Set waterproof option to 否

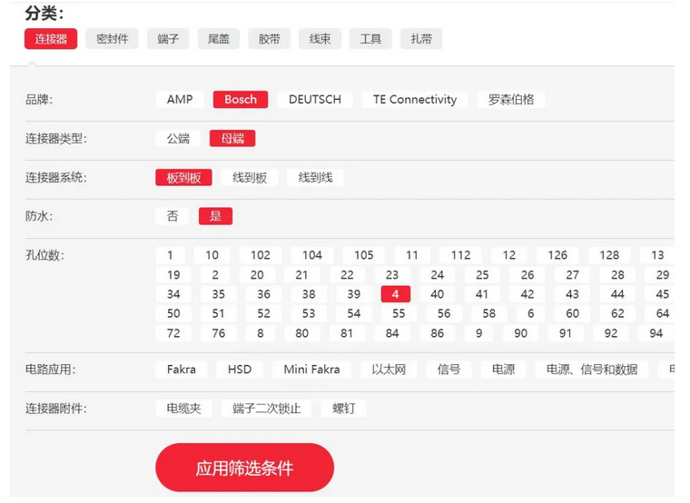(172, 216)
